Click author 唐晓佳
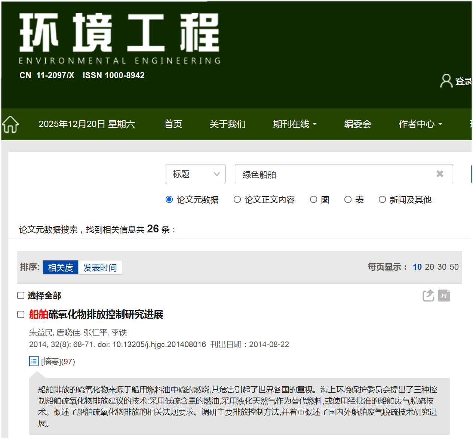Image resolution: width=473 pixels, height=439 pixels. pos(68,333)
